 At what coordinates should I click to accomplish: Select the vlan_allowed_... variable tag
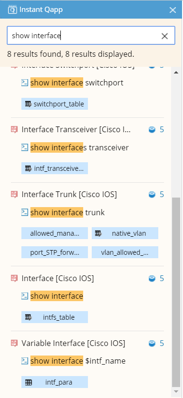[x=125, y=252]
